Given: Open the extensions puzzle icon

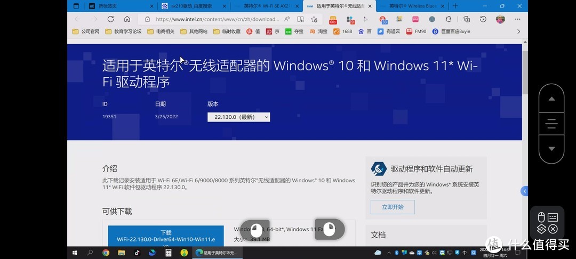Looking at the screenshot, I should (449, 19).
